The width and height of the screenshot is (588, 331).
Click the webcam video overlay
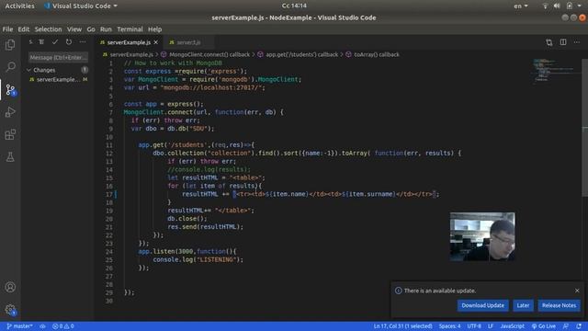tap(482, 236)
